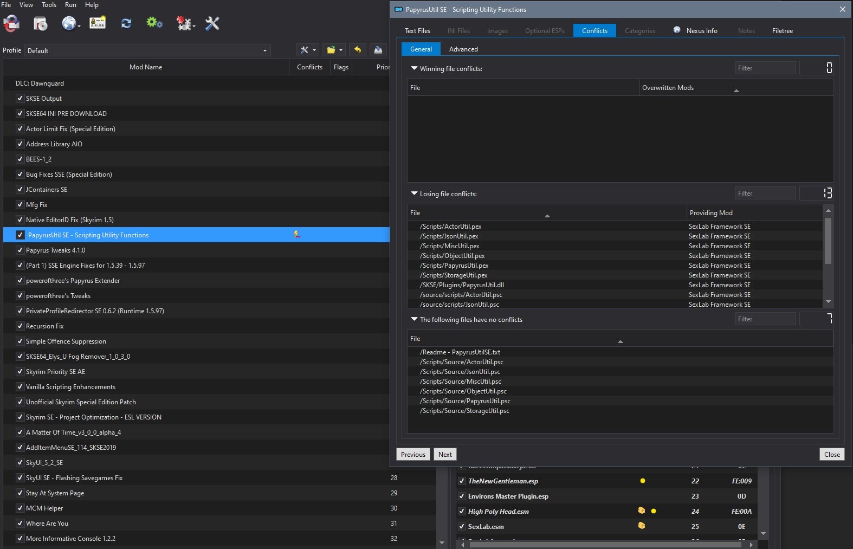This screenshot has width=853, height=549.
Task: Open the yellow folder dropdown icon
Action: coord(334,50)
